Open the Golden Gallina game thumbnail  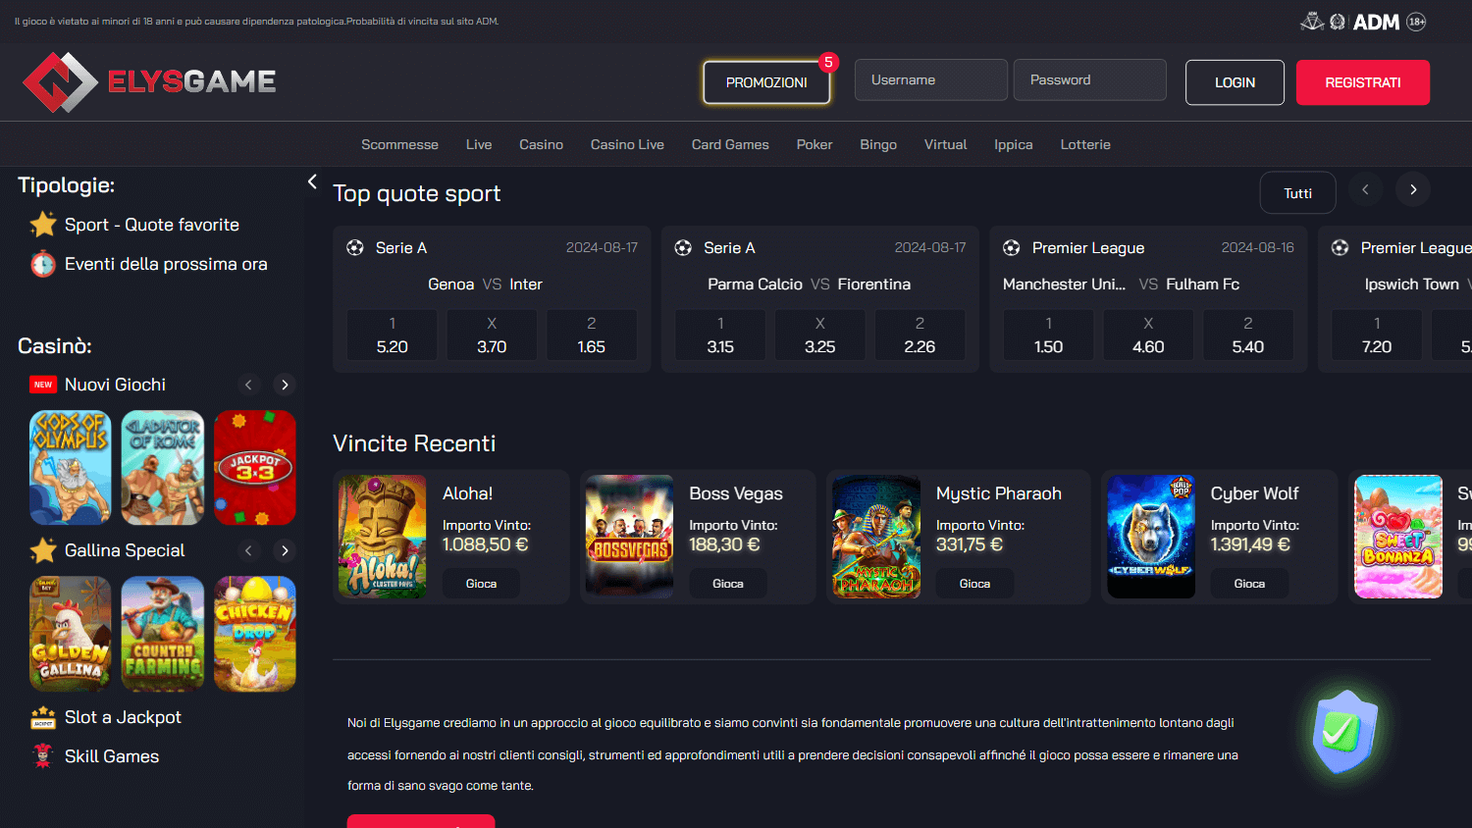click(71, 634)
